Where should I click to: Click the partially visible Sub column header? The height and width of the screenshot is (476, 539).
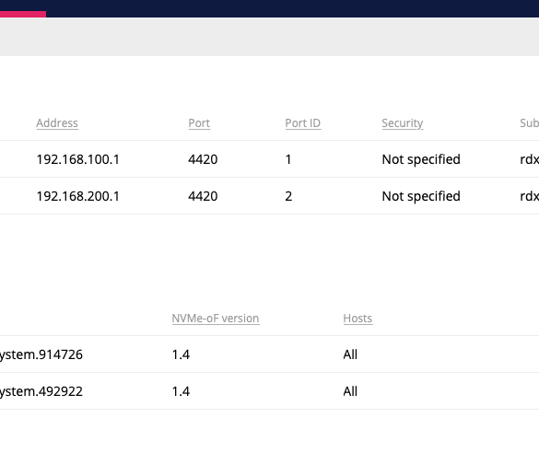click(530, 123)
